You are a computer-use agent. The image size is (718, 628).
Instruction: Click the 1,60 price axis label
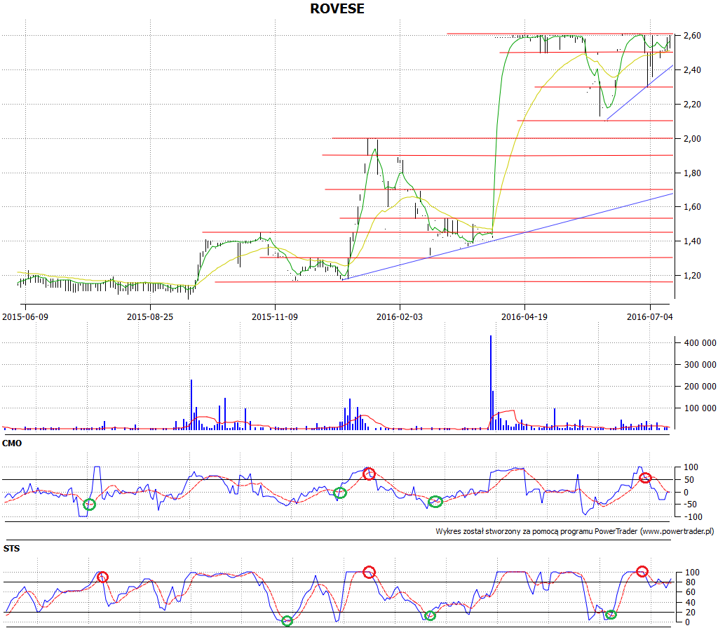click(692, 207)
